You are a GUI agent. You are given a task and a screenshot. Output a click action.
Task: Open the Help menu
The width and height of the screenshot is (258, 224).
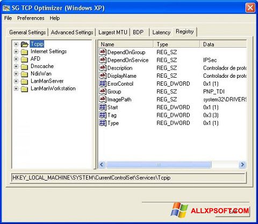click(x=55, y=18)
